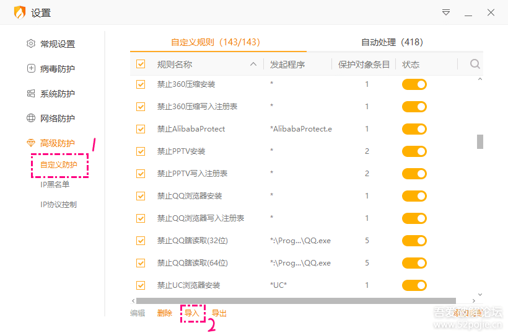Uncheck the 禁止360压缩写入注册表 checkbox
Image resolution: width=508 pixels, height=335 pixels.
click(x=141, y=107)
